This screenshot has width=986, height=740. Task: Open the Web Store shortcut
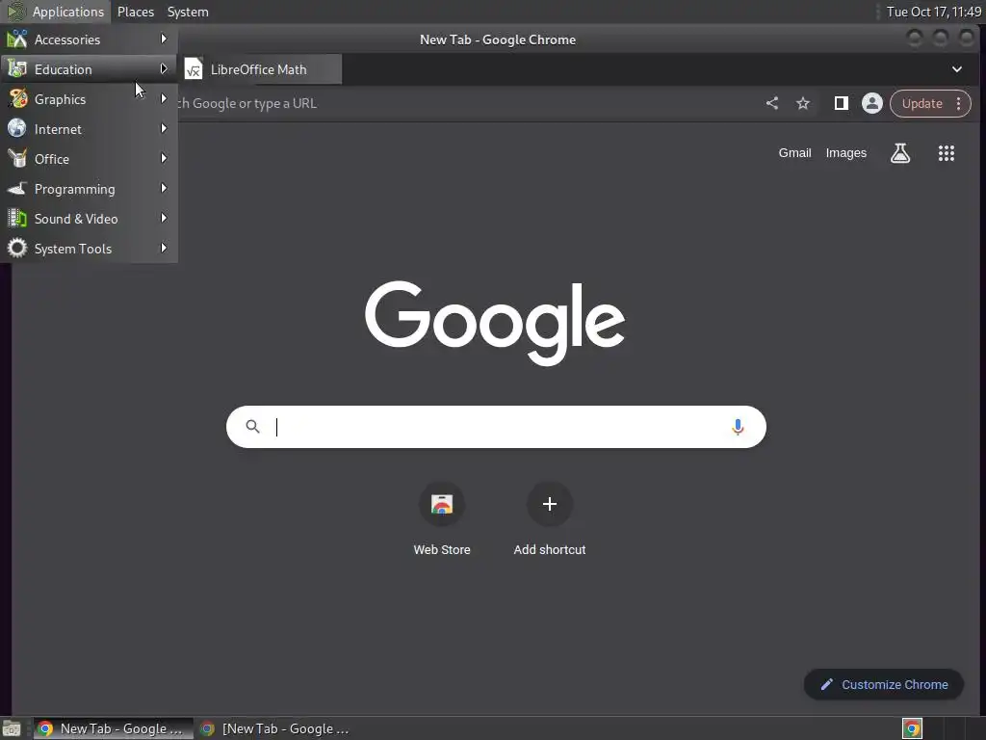coord(441,519)
